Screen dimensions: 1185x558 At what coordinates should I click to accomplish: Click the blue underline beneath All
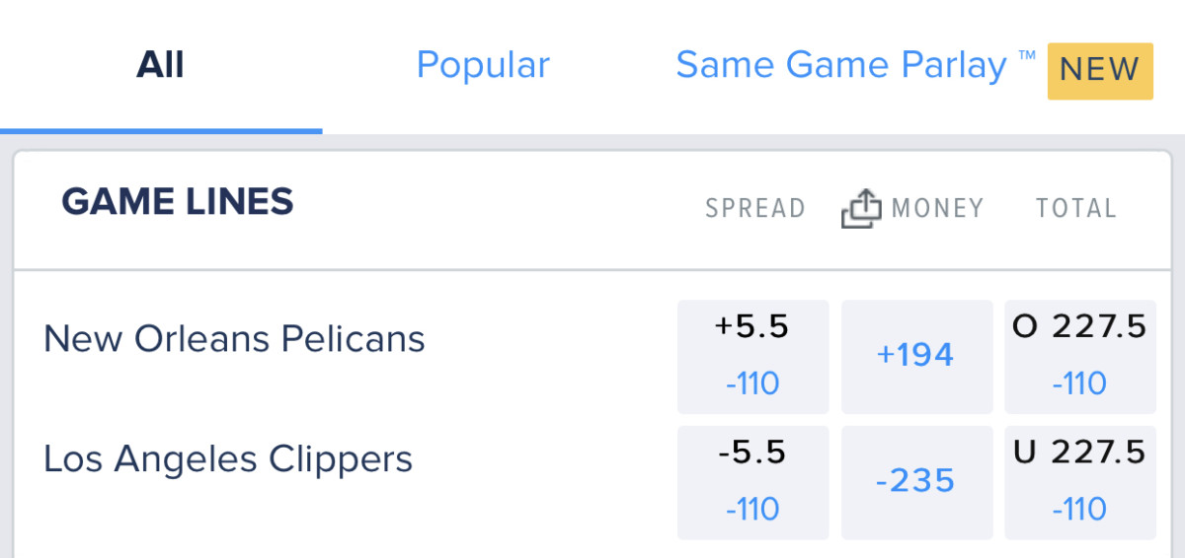click(161, 130)
